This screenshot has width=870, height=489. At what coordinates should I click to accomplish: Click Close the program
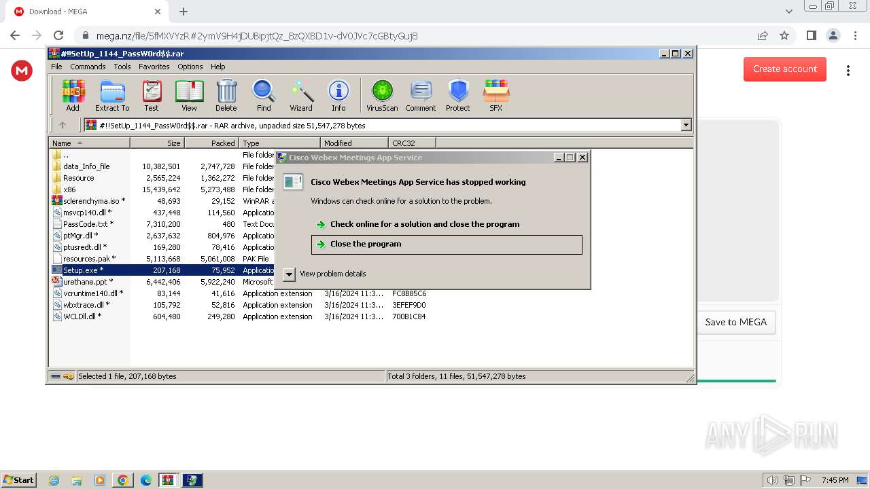click(447, 244)
